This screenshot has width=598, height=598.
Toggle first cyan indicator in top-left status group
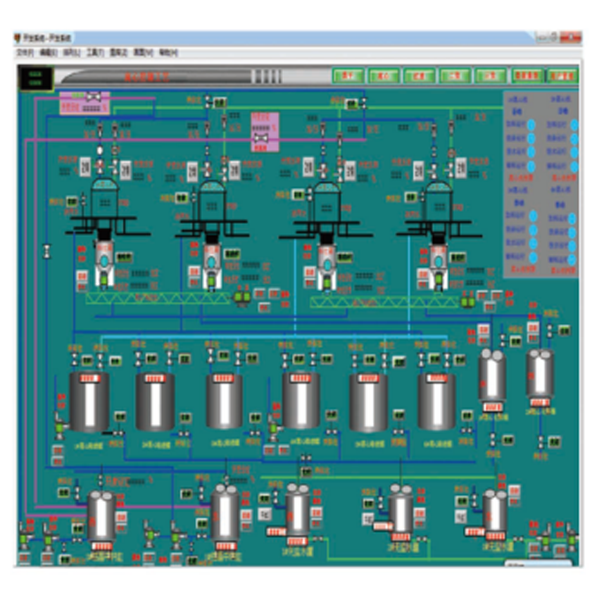coord(530,124)
